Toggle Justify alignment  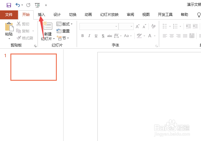185,36
